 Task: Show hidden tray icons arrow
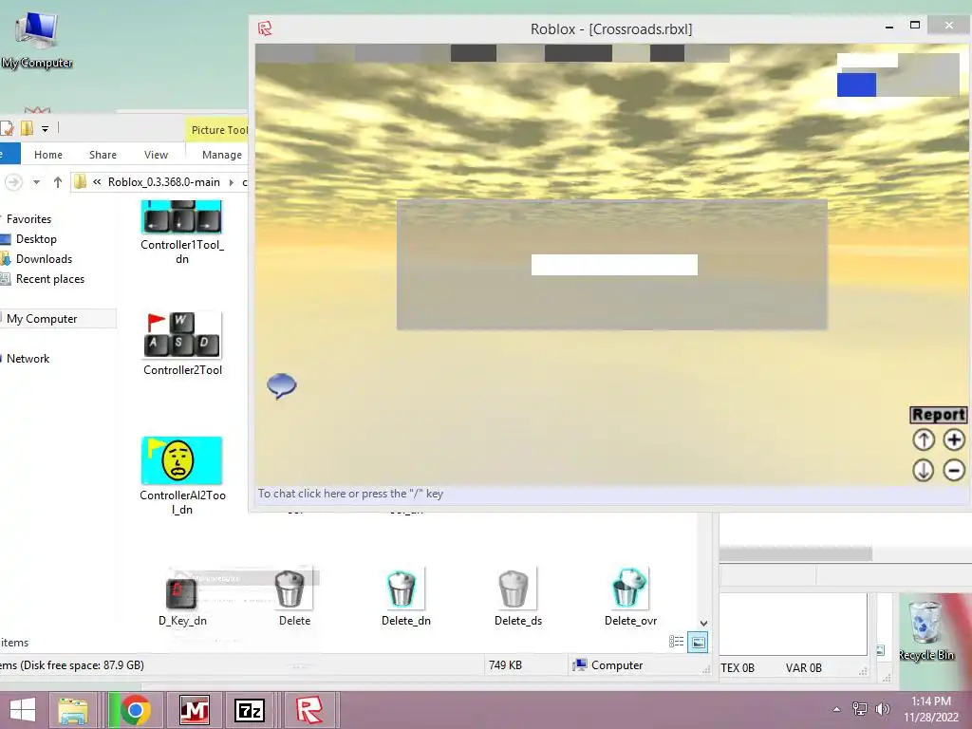click(837, 709)
